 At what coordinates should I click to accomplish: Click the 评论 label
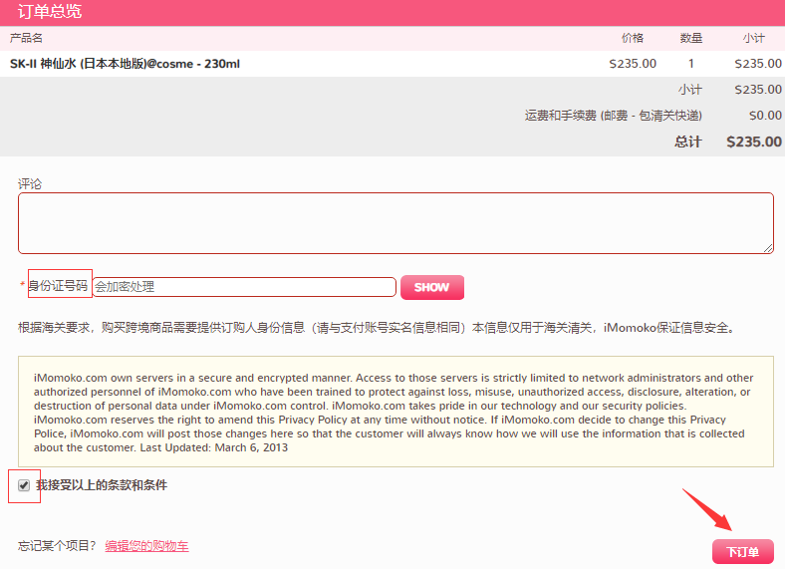coord(30,183)
